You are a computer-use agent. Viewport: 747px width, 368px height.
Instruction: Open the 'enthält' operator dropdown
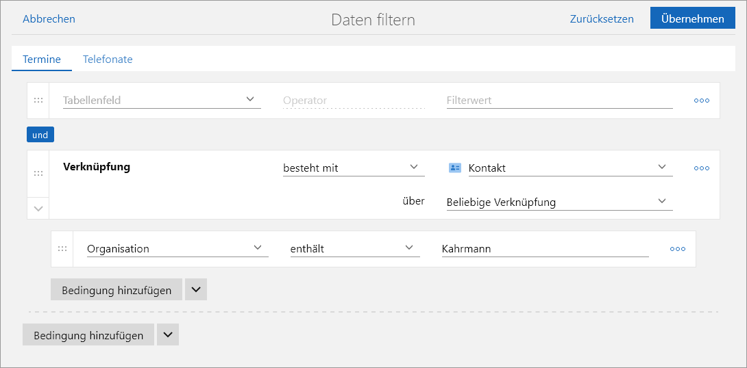(354, 248)
